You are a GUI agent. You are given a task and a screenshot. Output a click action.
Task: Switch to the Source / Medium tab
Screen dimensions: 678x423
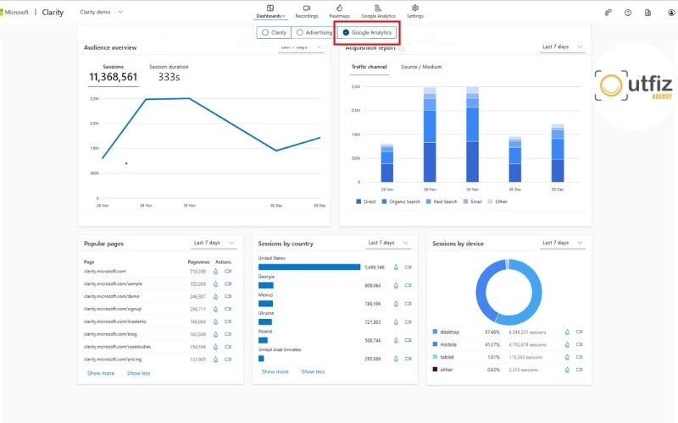click(x=421, y=67)
